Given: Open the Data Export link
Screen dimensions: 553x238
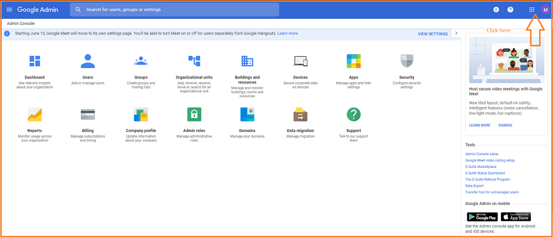Looking at the screenshot, I should [474, 186].
